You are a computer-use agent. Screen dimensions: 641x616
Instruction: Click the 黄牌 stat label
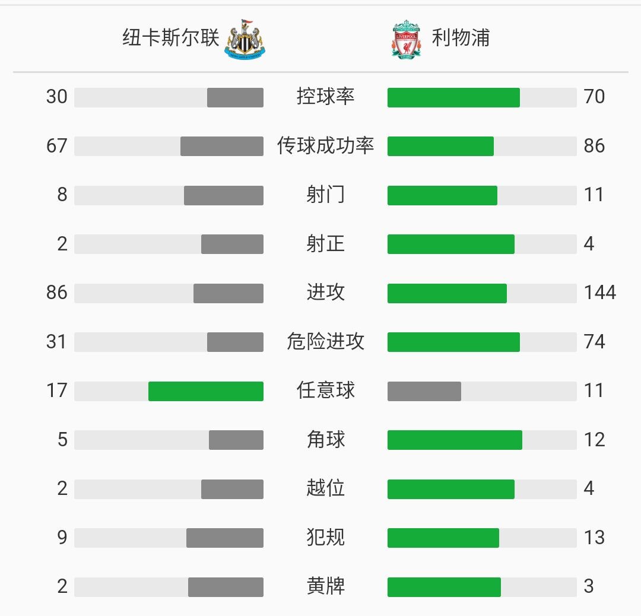pyautogui.click(x=325, y=586)
